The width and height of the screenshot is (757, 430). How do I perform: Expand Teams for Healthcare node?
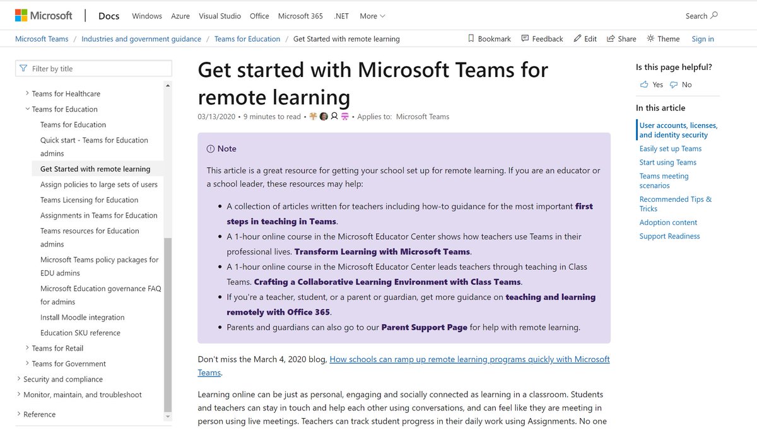[27, 93]
